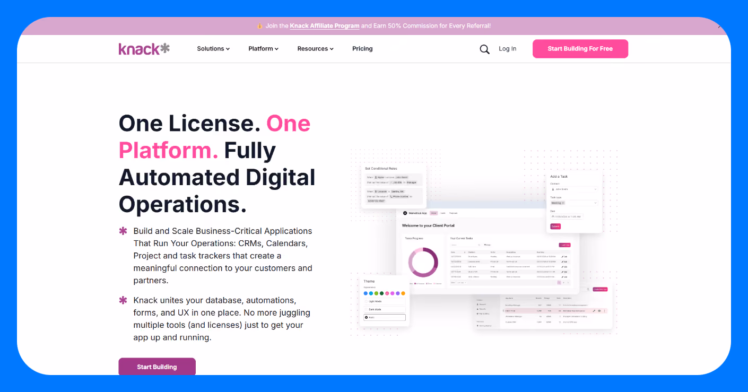The width and height of the screenshot is (748, 392).
Task: Click the "Add a Task" card title
Action: tap(559, 176)
